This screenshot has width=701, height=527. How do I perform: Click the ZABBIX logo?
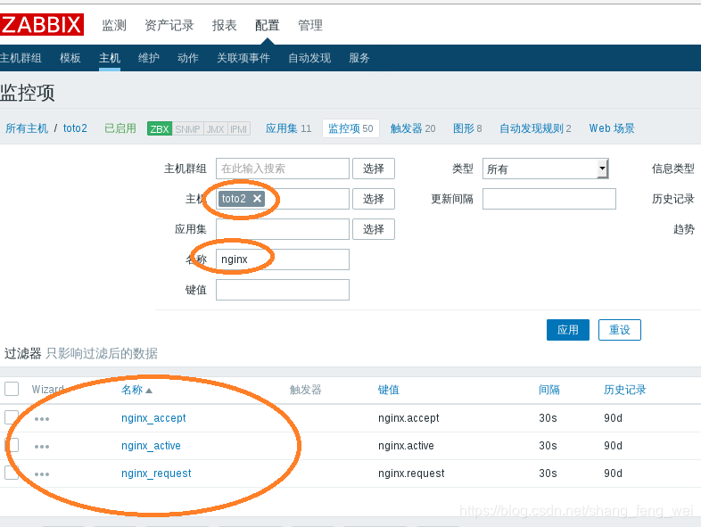pos(42,25)
